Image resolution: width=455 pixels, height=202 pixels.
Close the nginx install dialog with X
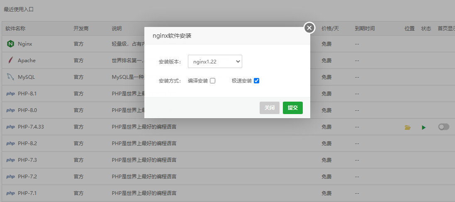[309, 28]
